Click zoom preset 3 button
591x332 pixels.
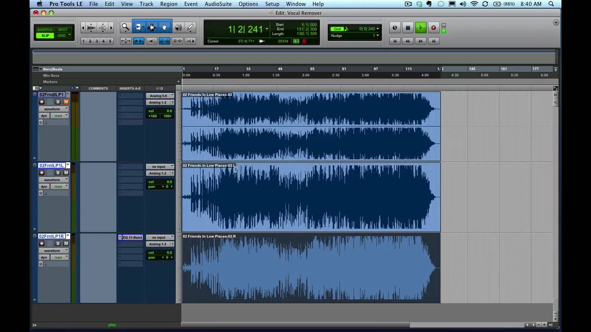tap(96, 41)
